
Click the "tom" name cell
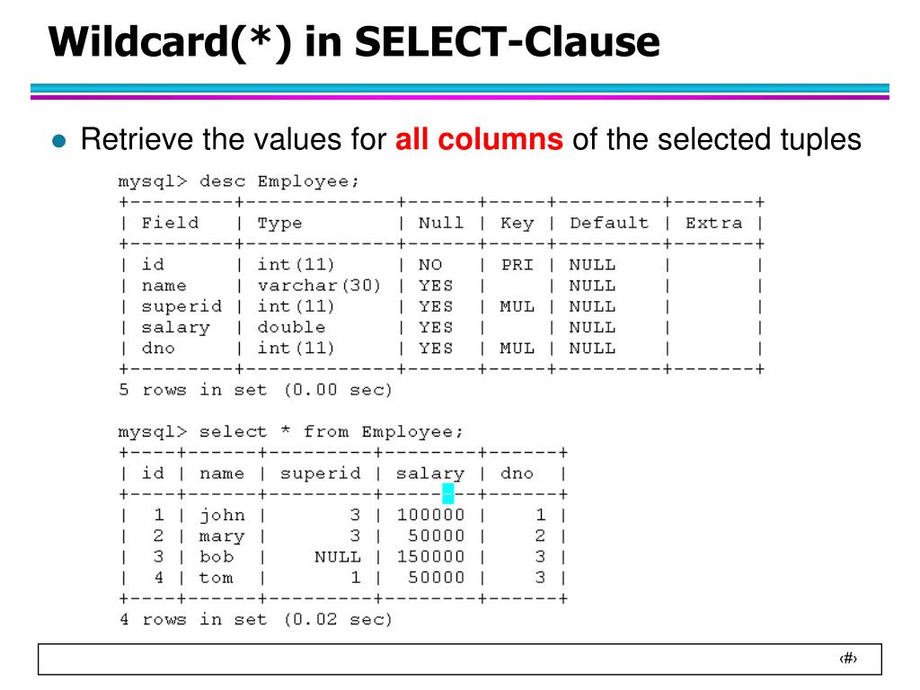pos(216,578)
